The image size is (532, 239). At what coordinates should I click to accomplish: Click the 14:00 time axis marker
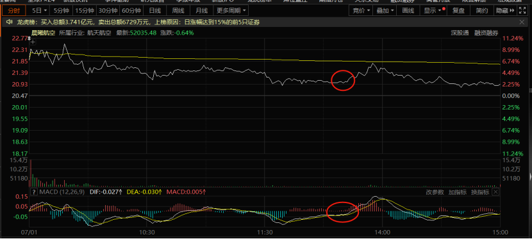pyautogui.click(x=383, y=233)
